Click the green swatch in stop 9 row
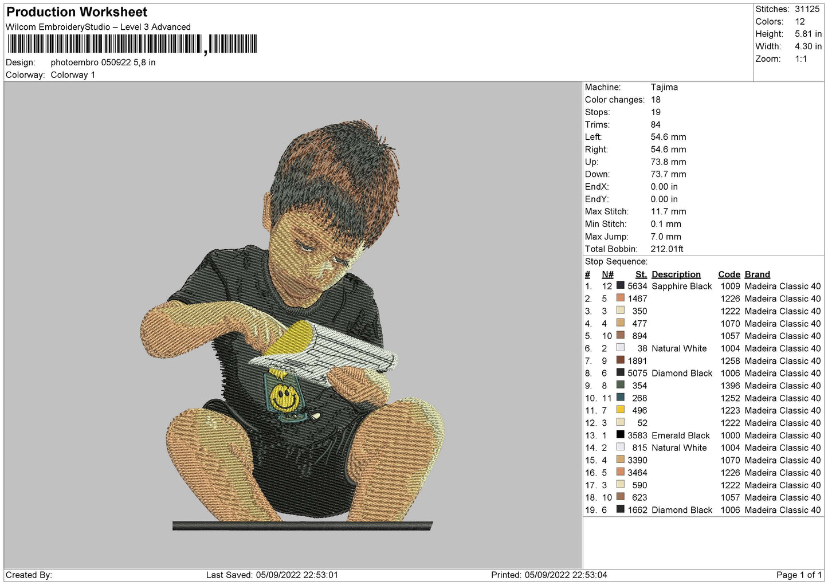828x585 pixels. point(620,385)
